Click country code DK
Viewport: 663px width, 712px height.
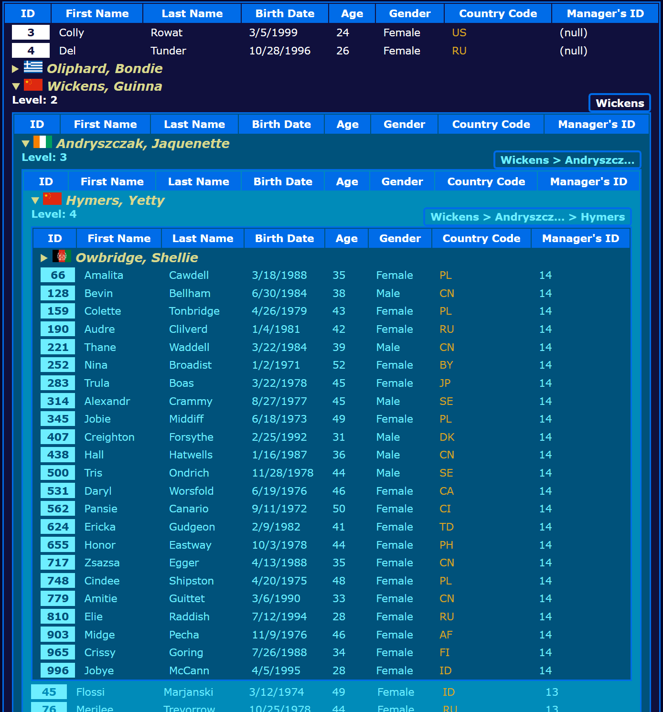coord(447,437)
